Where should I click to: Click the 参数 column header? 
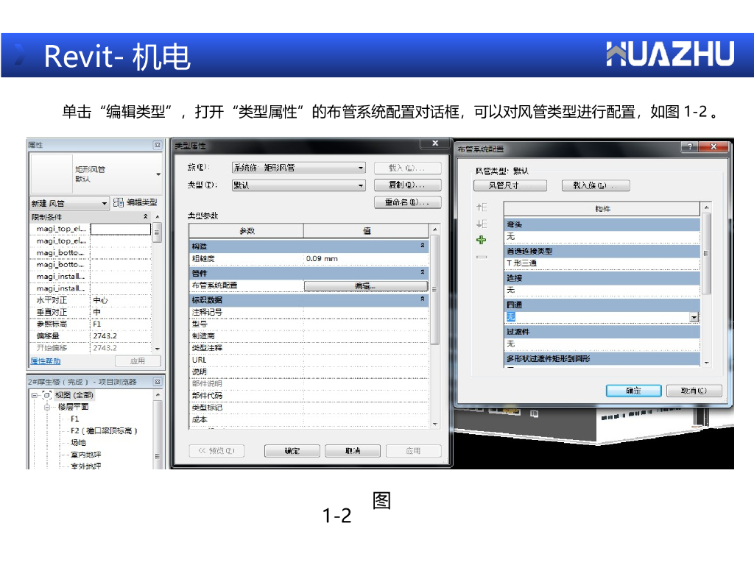247,231
